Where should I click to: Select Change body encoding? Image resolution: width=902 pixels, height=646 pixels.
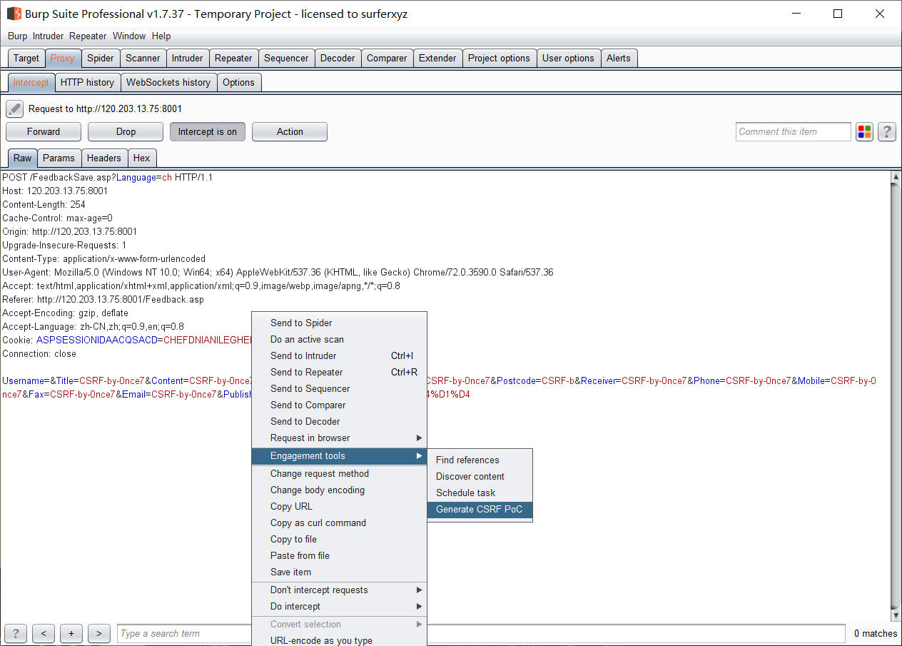(340, 490)
